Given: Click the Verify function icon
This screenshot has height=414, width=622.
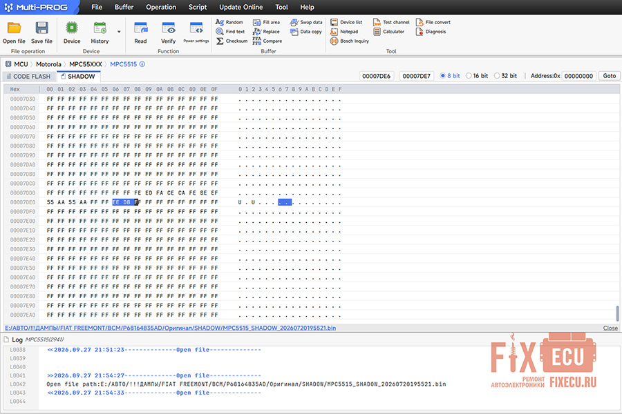Looking at the screenshot, I should click(168, 28).
